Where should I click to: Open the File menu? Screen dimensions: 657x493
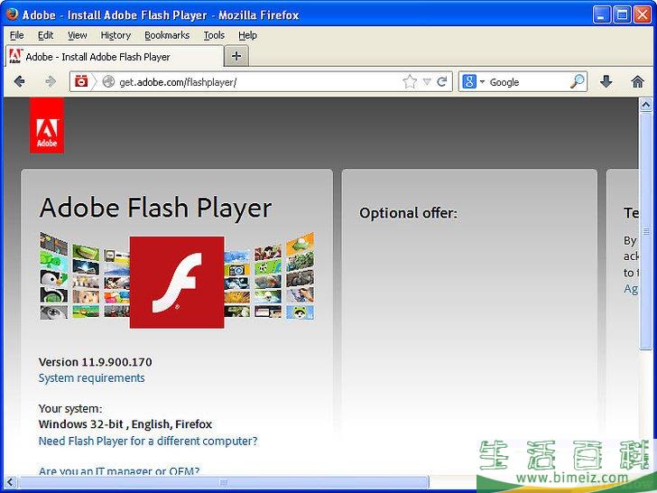[x=17, y=35]
